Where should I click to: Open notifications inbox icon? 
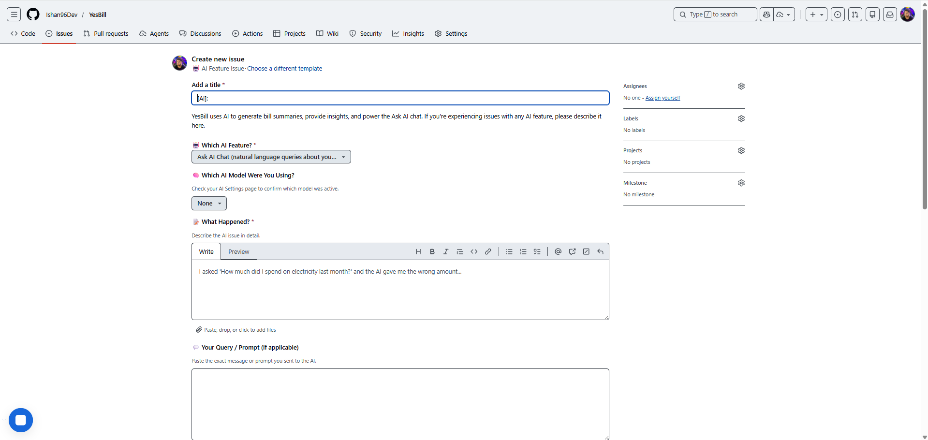pyautogui.click(x=890, y=15)
